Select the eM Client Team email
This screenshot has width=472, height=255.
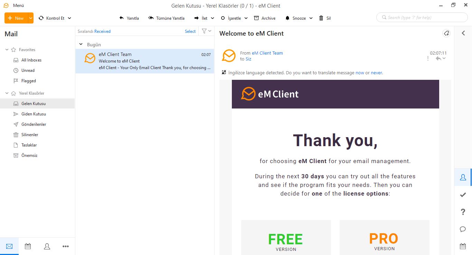tap(145, 61)
